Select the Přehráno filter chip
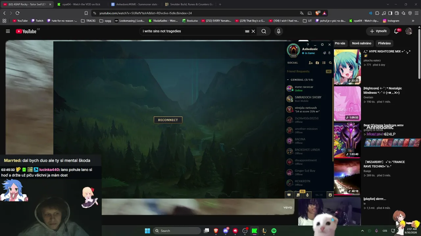421x236 pixels. click(x=384, y=43)
